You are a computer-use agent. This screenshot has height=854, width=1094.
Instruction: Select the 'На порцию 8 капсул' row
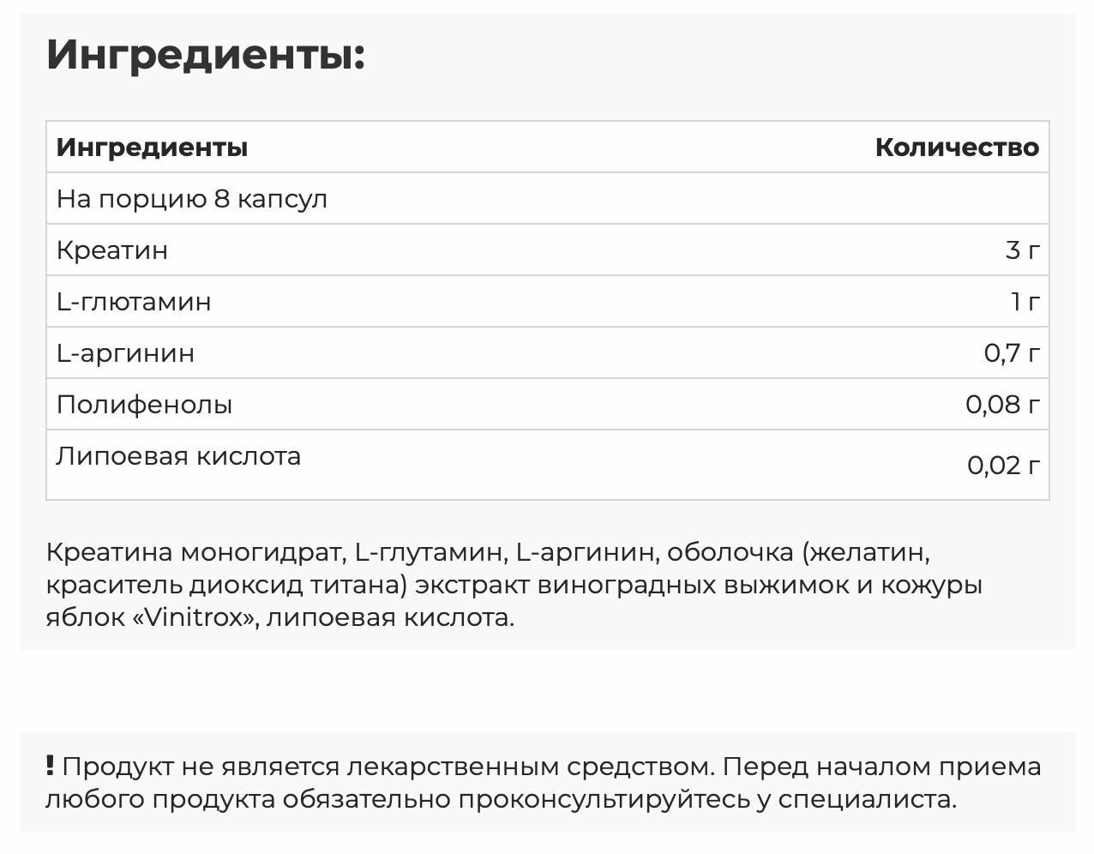pyautogui.click(x=192, y=199)
